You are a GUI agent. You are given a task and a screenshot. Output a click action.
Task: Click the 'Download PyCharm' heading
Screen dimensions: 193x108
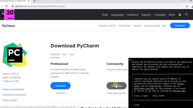75,46
